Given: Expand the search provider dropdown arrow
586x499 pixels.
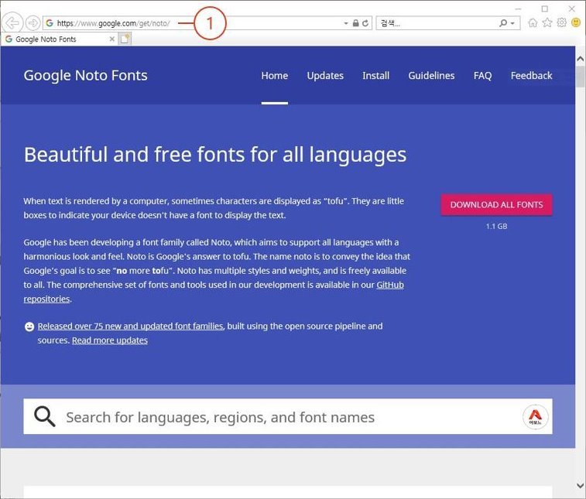Looking at the screenshot, I should pos(512,23).
